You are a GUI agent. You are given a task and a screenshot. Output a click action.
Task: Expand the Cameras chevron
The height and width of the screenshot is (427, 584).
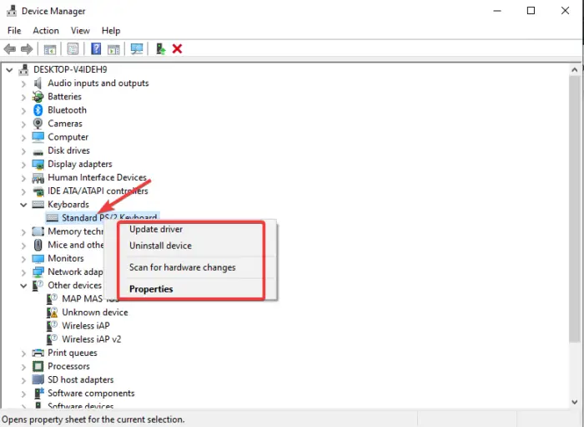click(23, 125)
